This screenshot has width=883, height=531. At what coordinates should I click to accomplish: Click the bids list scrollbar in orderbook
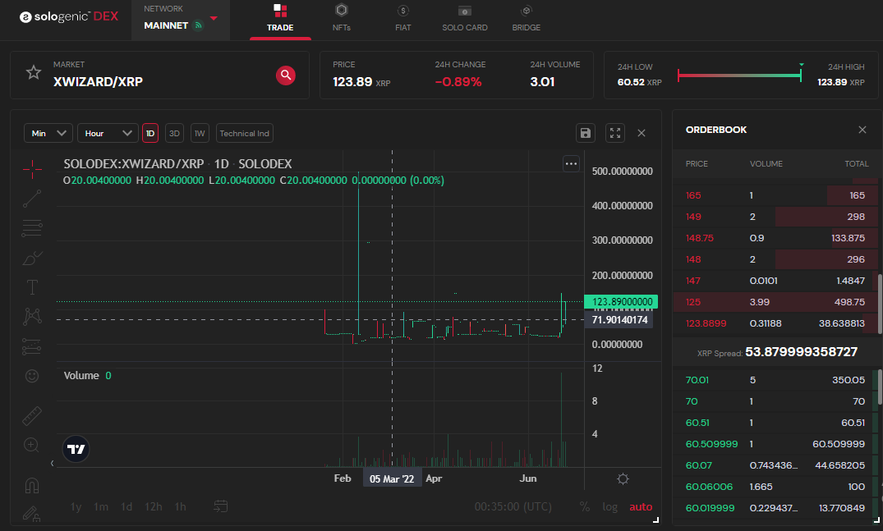881,388
